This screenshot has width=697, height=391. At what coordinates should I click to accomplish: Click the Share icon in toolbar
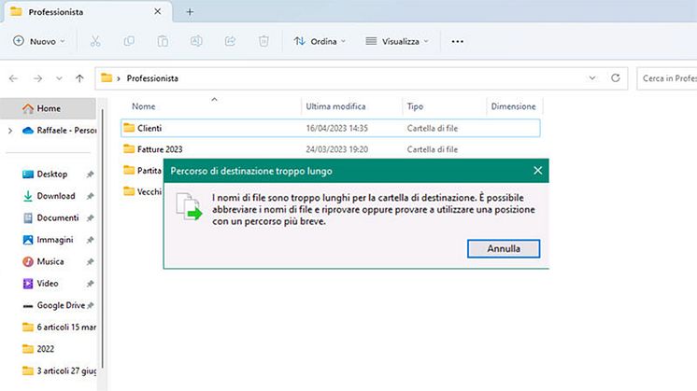coord(230,41)
